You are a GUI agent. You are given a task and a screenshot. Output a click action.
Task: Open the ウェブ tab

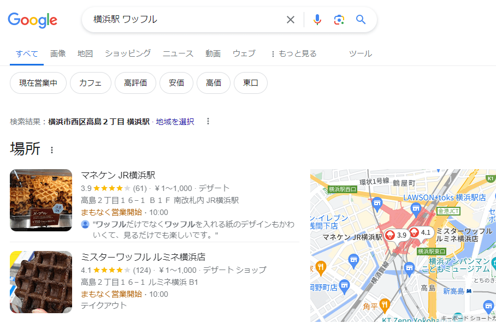coord(244,53)
